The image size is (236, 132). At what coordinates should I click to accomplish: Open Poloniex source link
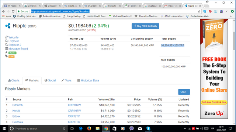[x=18, y=122]
